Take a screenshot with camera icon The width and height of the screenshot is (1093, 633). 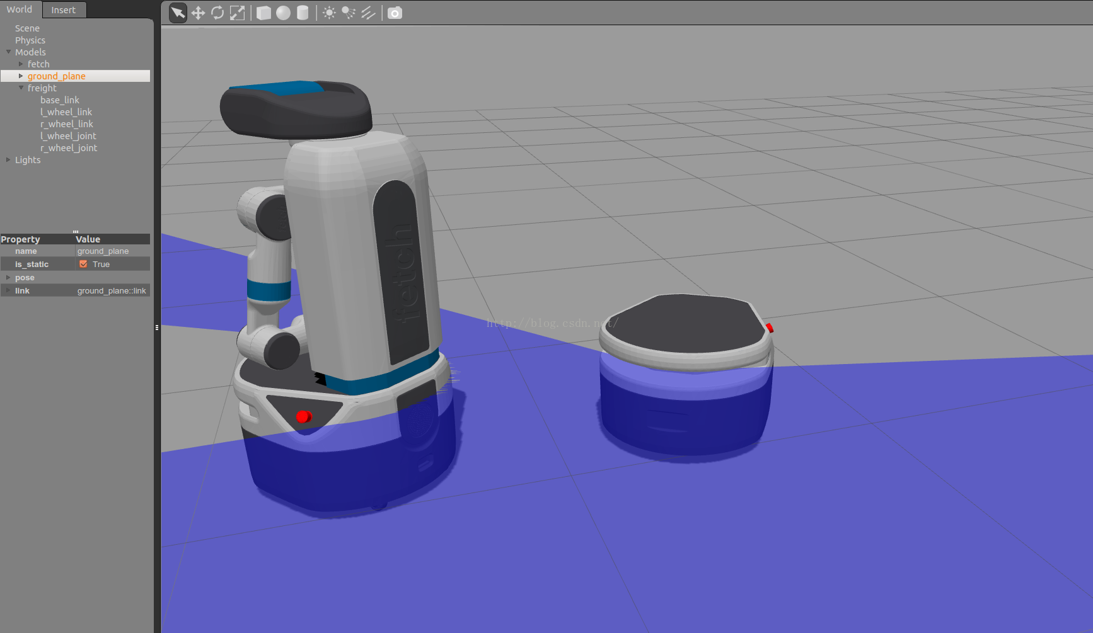coord(395,13)
